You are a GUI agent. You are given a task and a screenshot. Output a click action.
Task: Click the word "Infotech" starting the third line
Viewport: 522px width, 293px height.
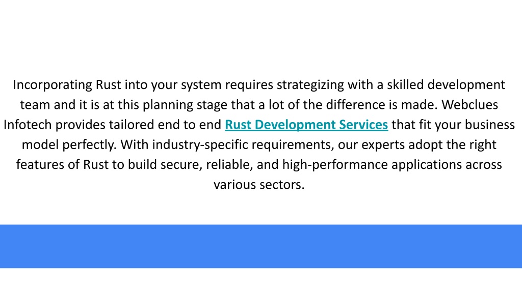tap(28, 125)
